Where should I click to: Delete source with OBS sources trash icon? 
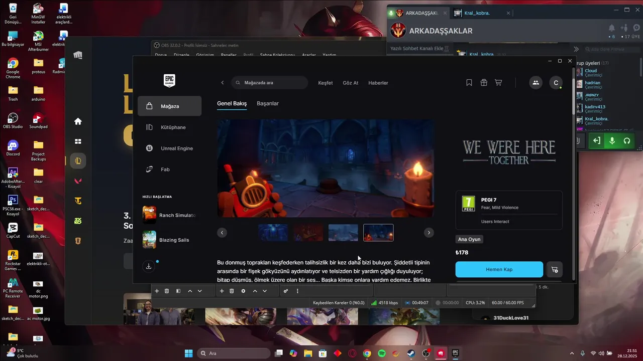(x=232, y=291)
